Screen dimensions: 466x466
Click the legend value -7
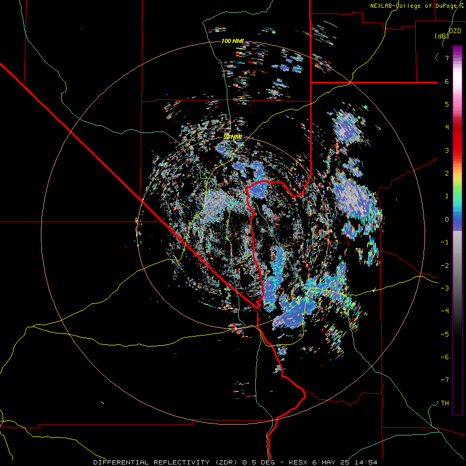point(445,380)
